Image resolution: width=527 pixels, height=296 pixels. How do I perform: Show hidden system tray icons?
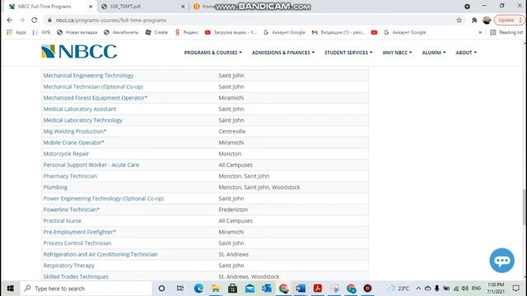pyautogui.click(x=418, y=289)
